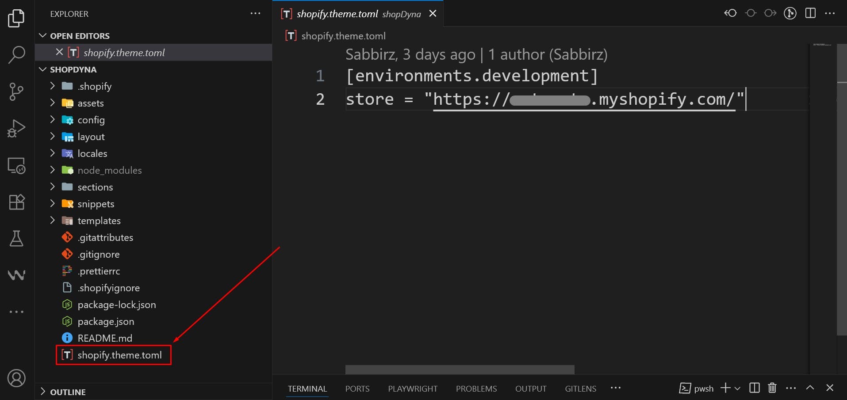Open the Accounts menu

[x=16, y=378]
